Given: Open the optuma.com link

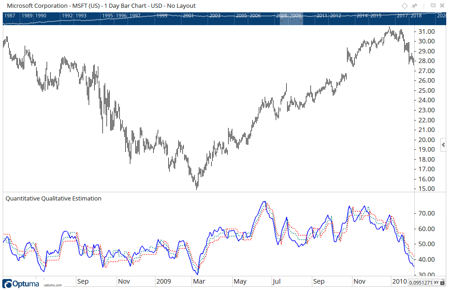Looking at the screenshot, I should tap(53, 285).
